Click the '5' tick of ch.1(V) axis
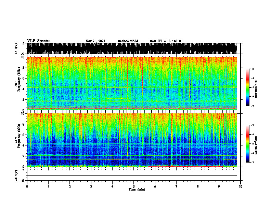 pyautogui.click(x=23, y=43)
